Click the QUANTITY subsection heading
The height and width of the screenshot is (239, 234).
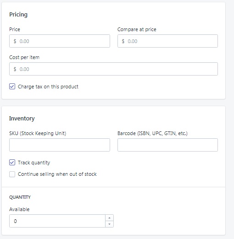click(x=20, y=197)
